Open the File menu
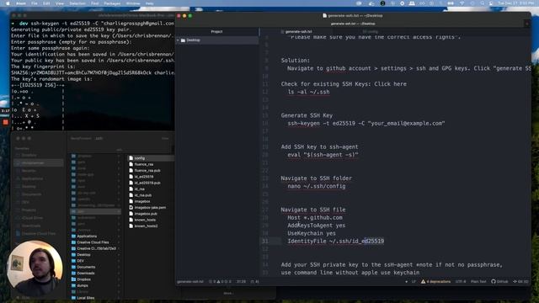The width and height of the screenshot is (539, 303). 35,3
